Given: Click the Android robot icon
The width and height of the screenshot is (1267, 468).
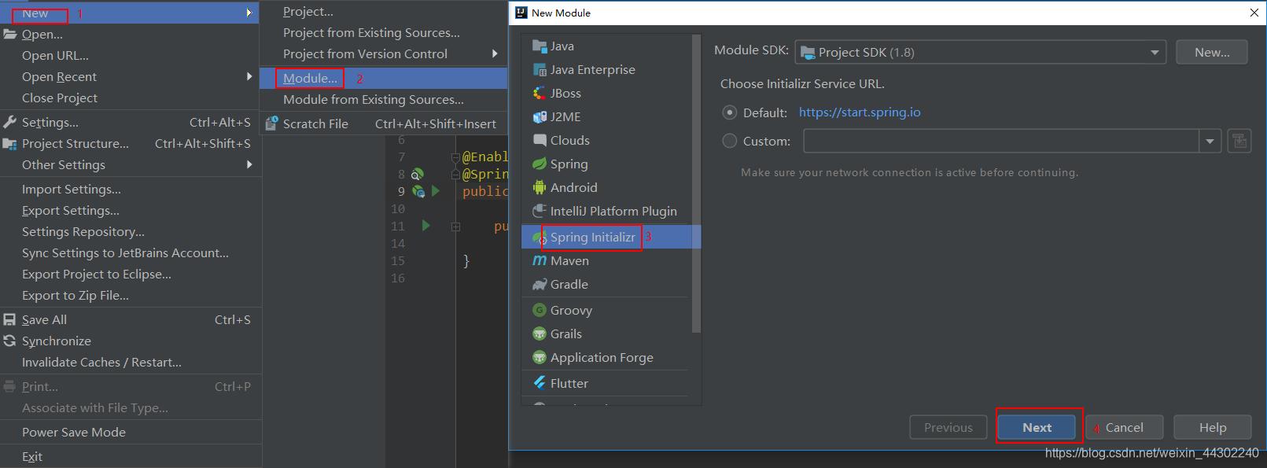Looking at the screenshot, I should click(540, 187).
